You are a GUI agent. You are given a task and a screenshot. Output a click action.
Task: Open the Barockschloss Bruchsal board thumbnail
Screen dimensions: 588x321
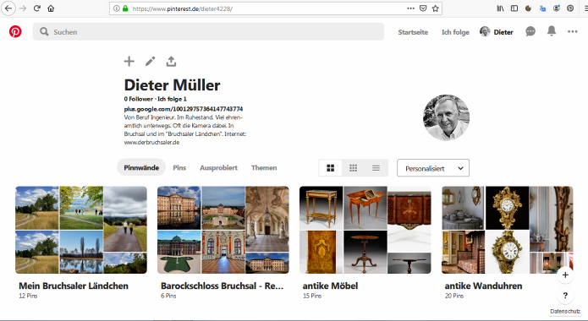tap(223, 230)
